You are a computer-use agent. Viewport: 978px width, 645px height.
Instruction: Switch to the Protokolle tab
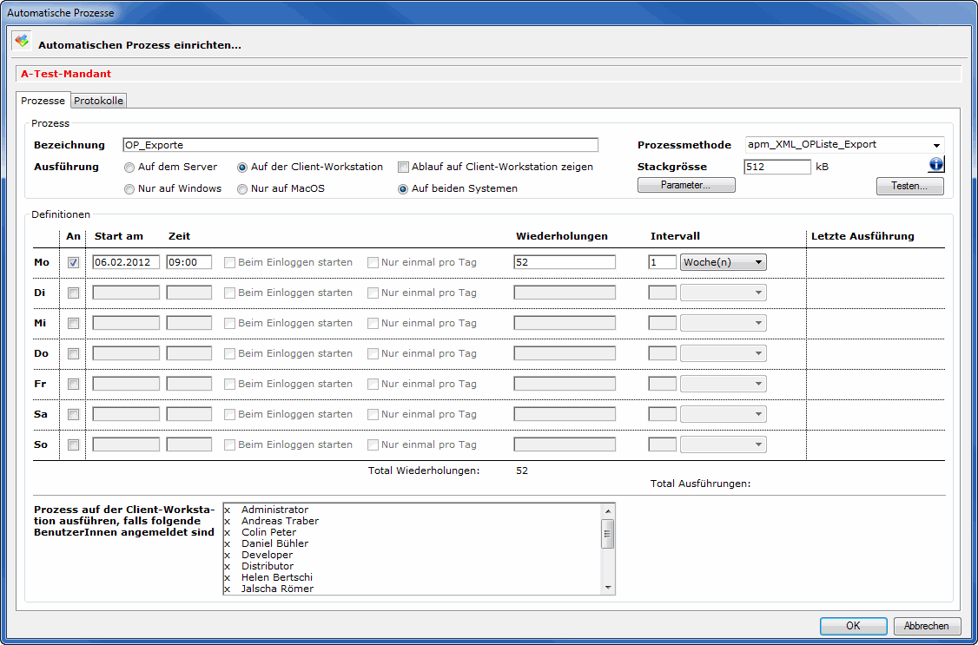pos(99,101)
